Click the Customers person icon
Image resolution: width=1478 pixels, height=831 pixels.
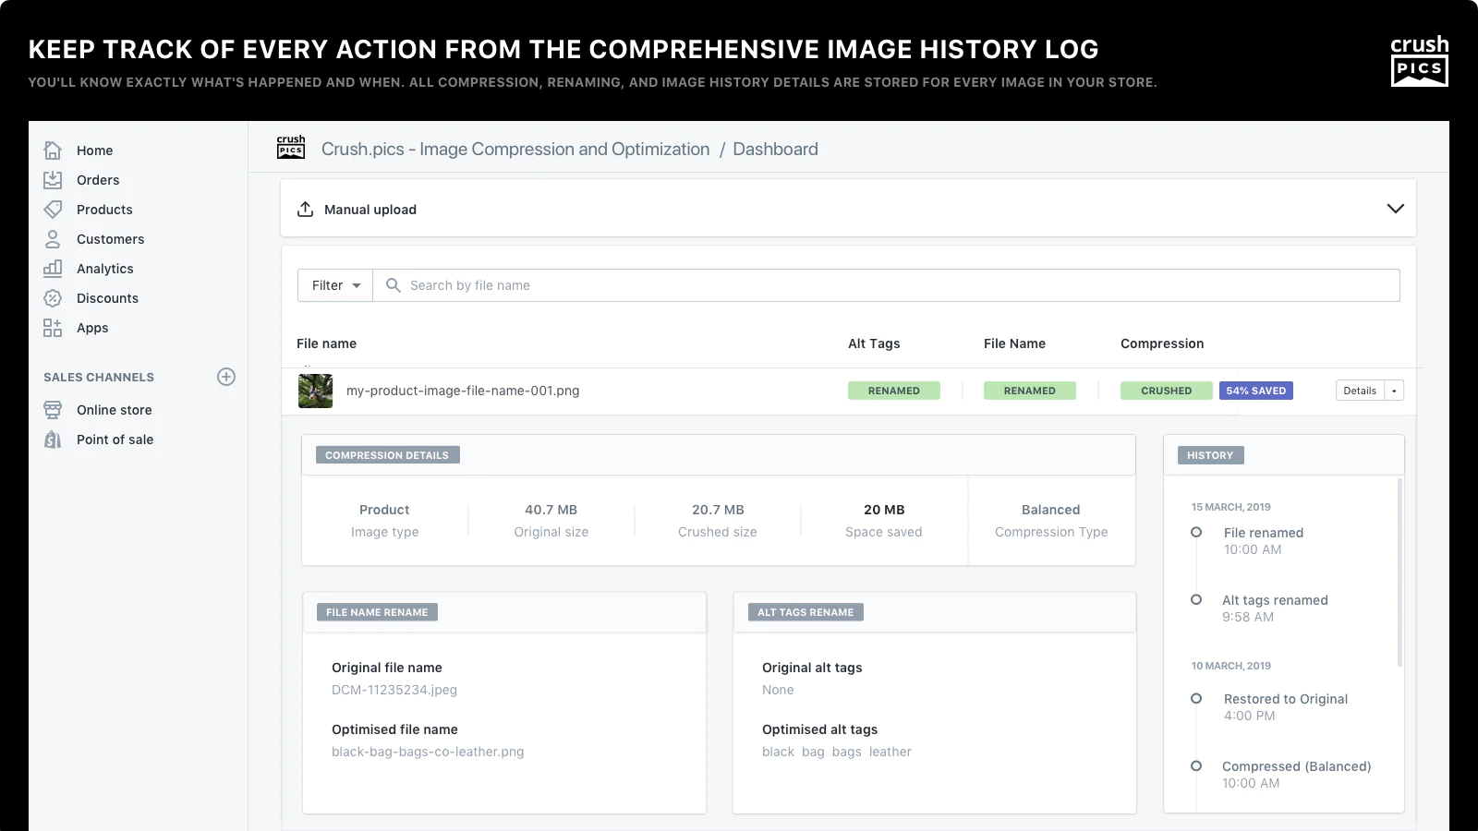point(53,239)
